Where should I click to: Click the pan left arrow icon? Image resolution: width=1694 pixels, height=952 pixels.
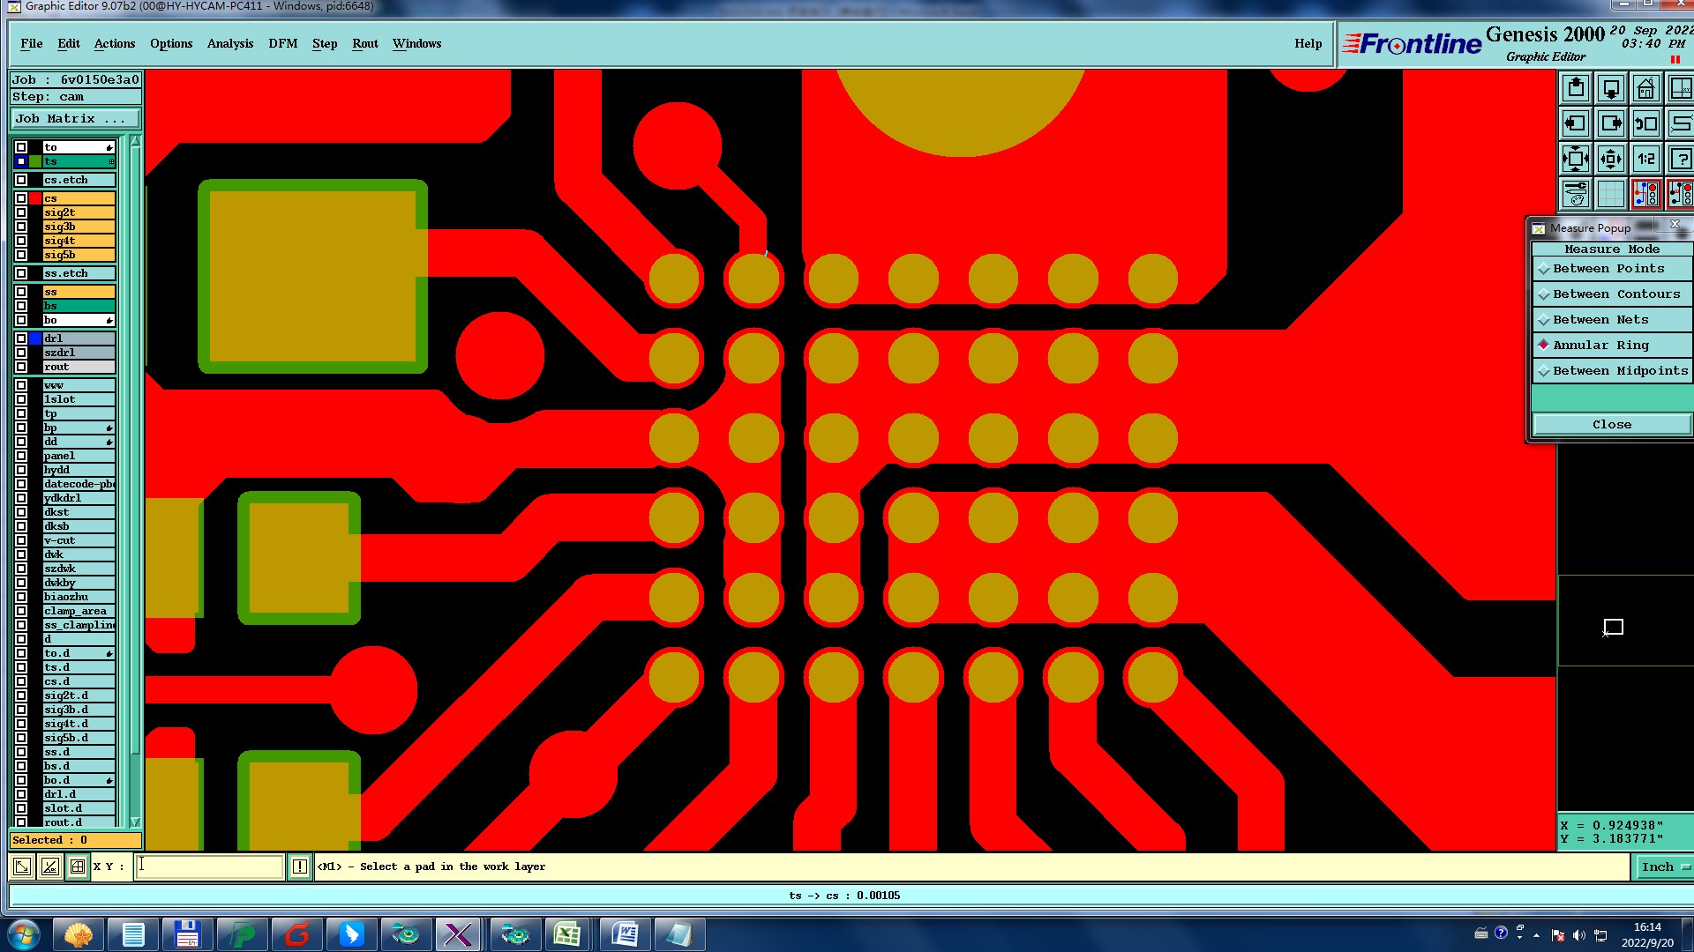click(1576, 124)
